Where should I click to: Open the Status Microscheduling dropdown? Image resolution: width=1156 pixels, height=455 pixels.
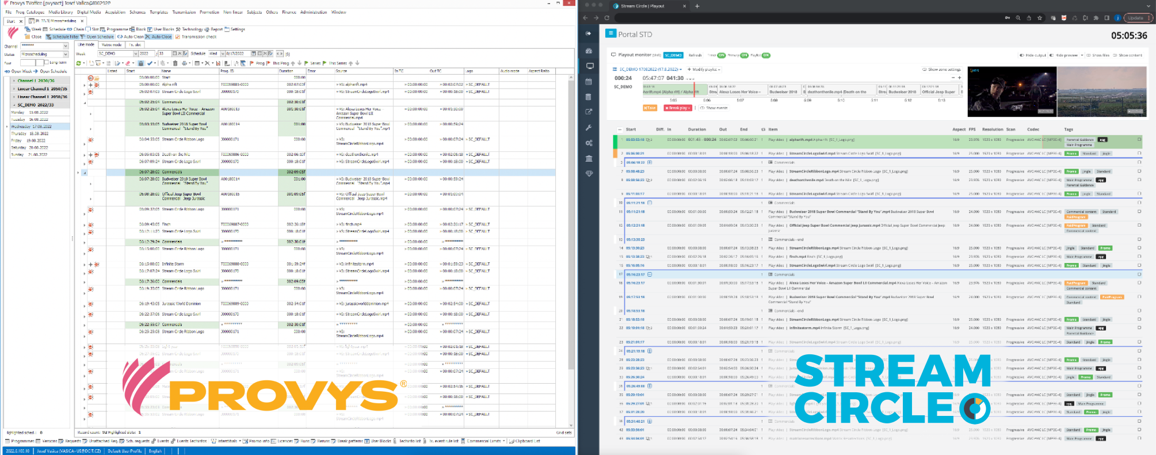coord(44,54)
